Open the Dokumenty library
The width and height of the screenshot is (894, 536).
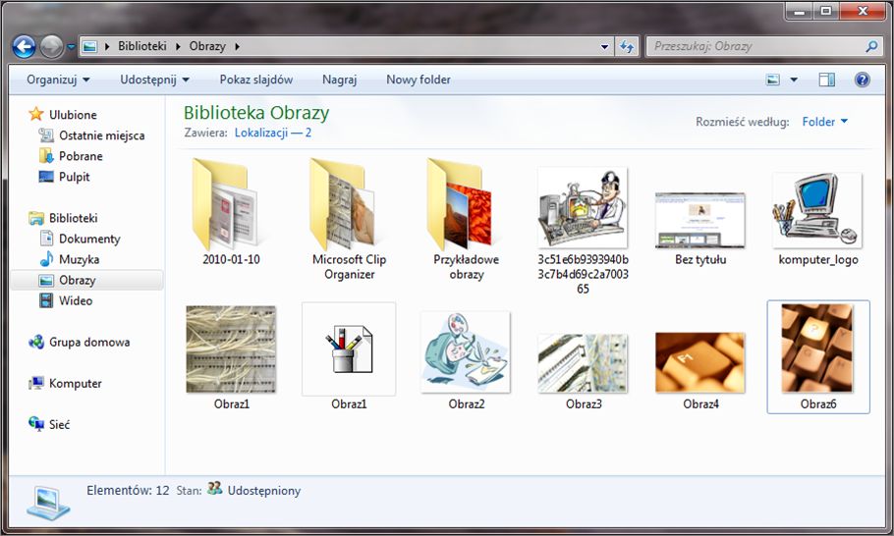pyautogui.click(x=89, y=239)
